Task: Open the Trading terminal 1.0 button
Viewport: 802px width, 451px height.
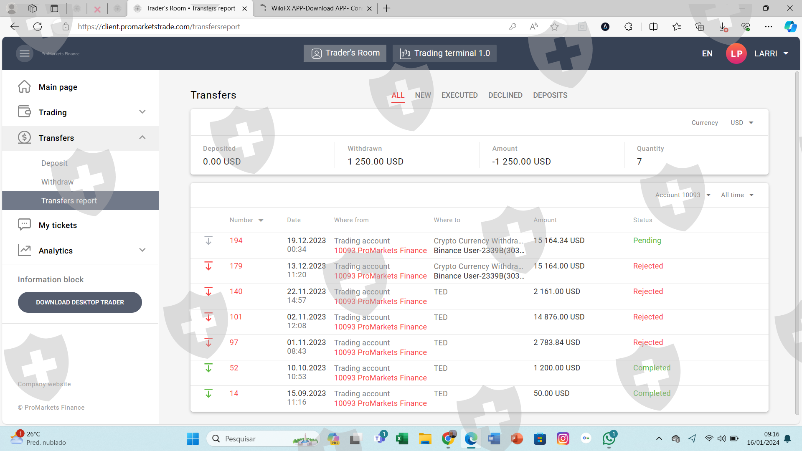Action: tap(444, 53)
